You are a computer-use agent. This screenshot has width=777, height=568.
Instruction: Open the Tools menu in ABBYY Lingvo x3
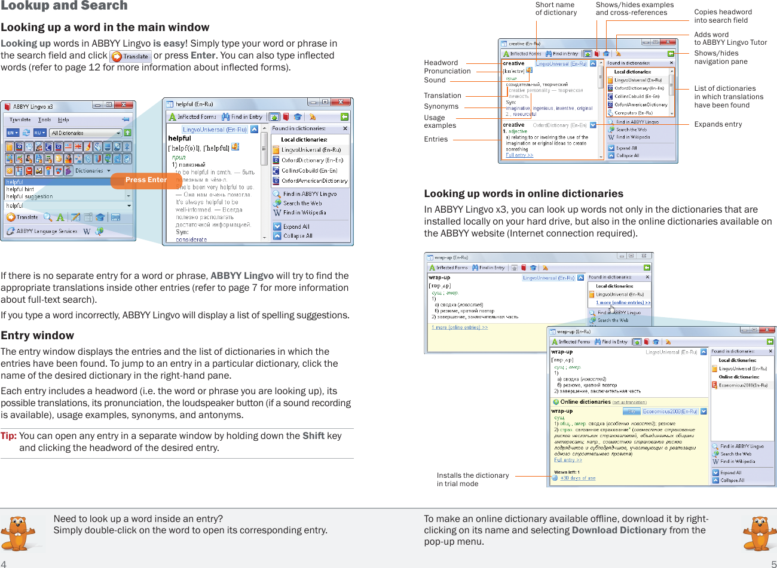[45, 119]
